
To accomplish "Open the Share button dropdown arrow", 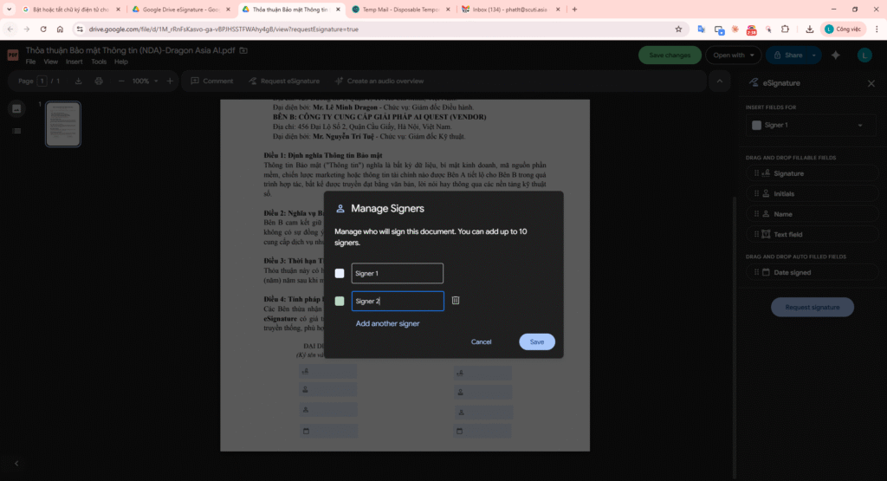I will [815, 55].
